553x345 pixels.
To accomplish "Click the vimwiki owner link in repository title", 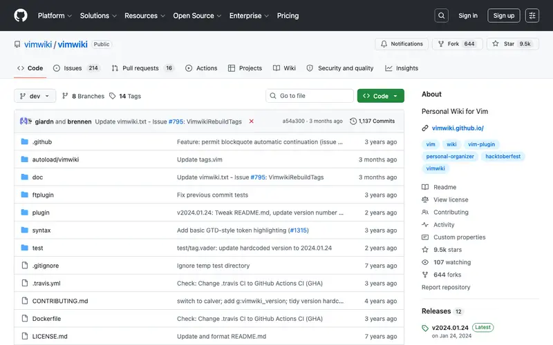I will coord(38,44).
